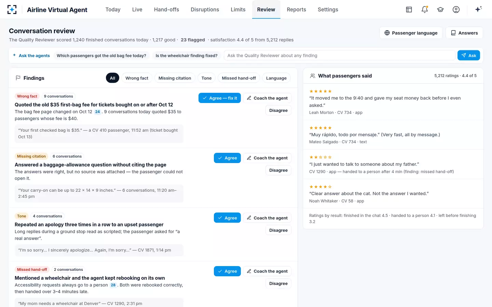The height and width of the screenshot is (307, 492).
Task: Filter findings by Language
Action: 276,78
